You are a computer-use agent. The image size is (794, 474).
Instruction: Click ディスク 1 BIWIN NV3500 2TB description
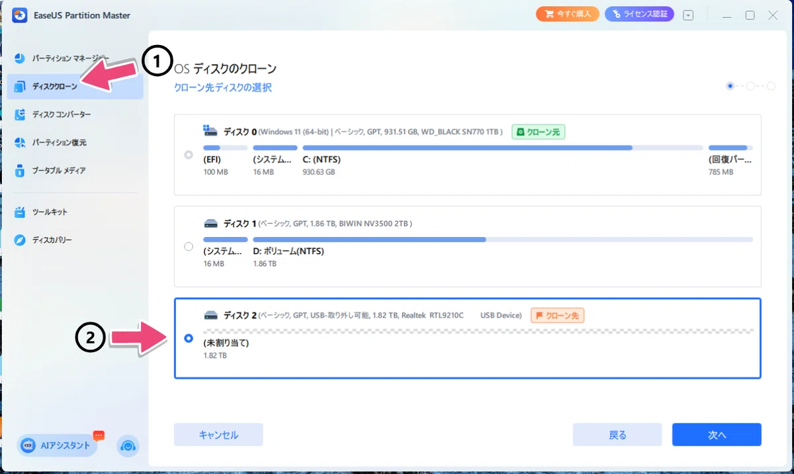pos(335,224)
